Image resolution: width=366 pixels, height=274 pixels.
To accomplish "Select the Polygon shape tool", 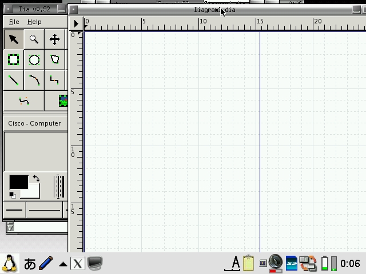I will point(54,60).
